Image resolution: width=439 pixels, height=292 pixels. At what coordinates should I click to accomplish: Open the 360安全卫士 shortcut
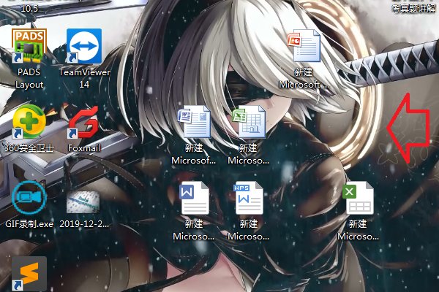click(x=29, y=122)
